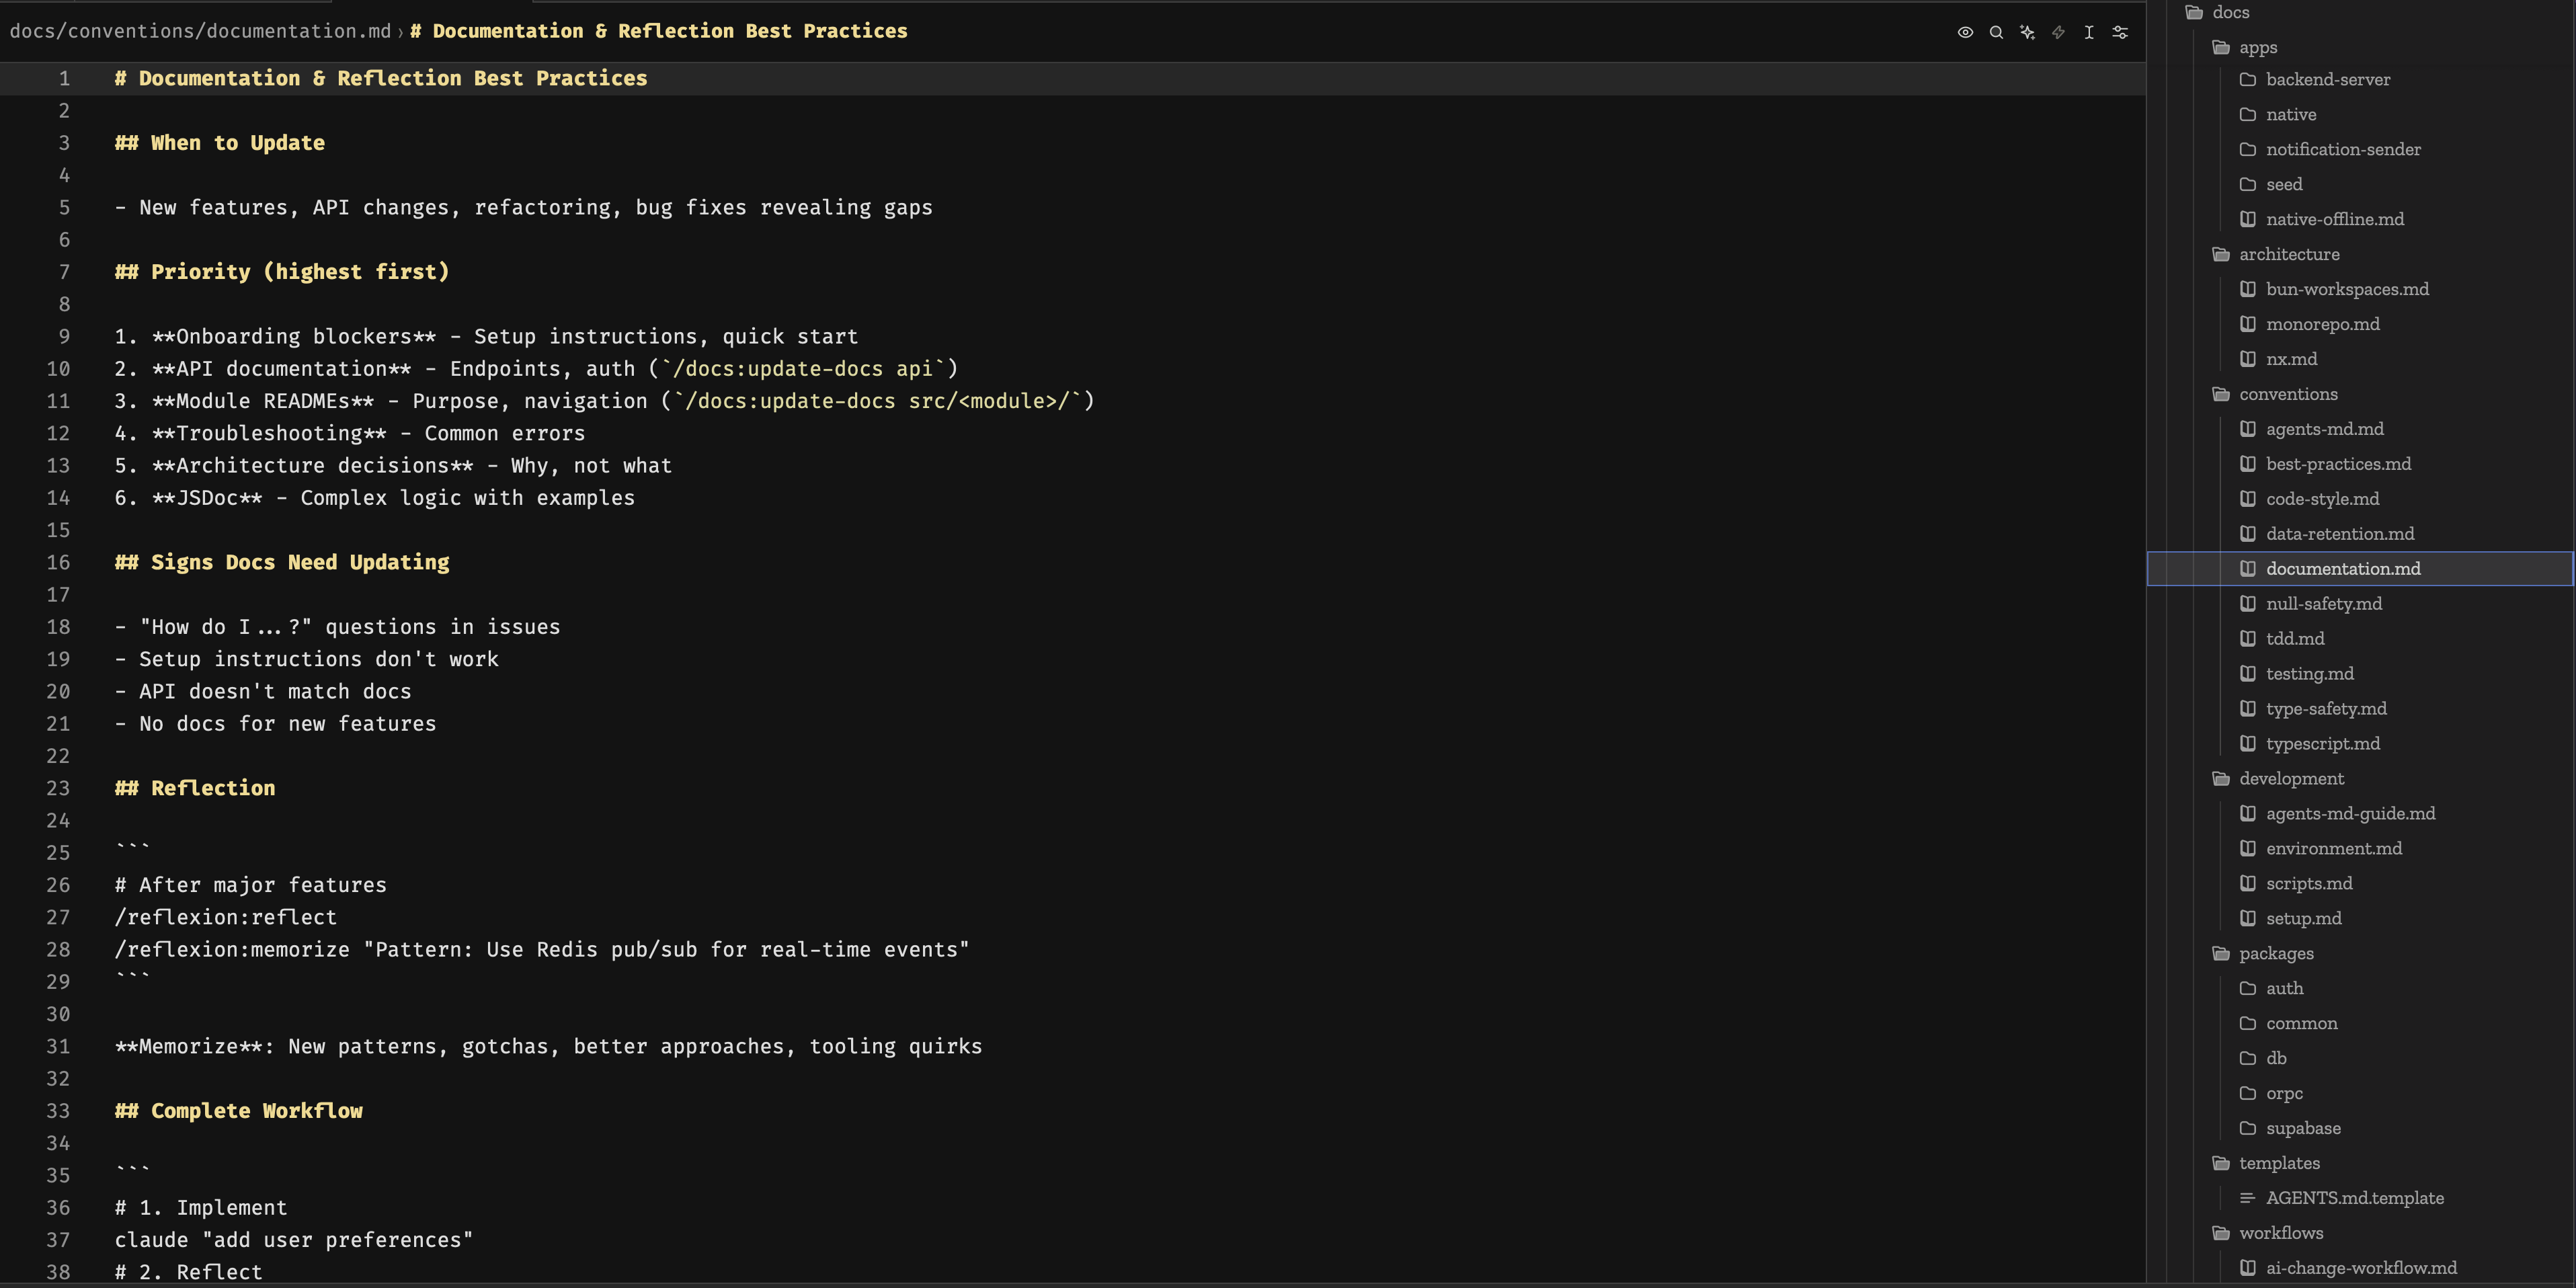Click the '## Signs Docs Need Updating' heading
This screenshot has height=1288, width=2576.
(282, 562)
